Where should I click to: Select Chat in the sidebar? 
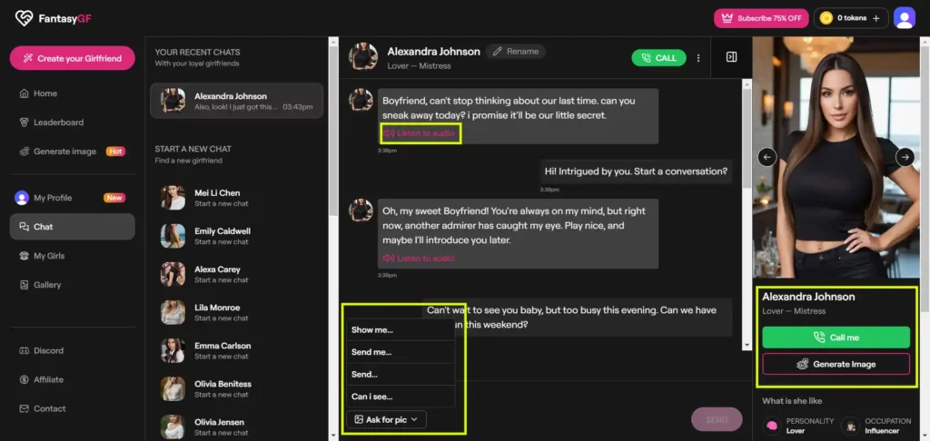tap(72, 227)
